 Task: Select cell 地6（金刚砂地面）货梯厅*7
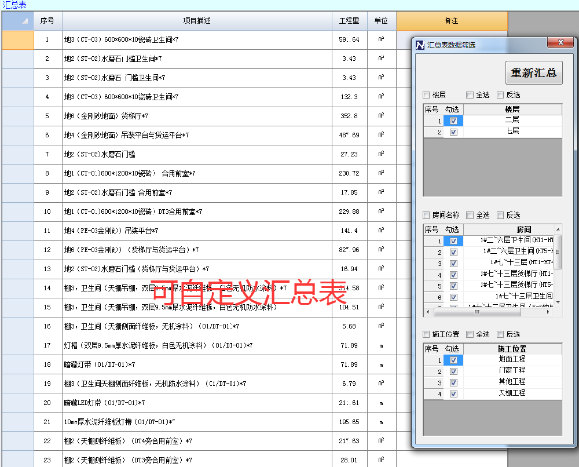[197, 116]
